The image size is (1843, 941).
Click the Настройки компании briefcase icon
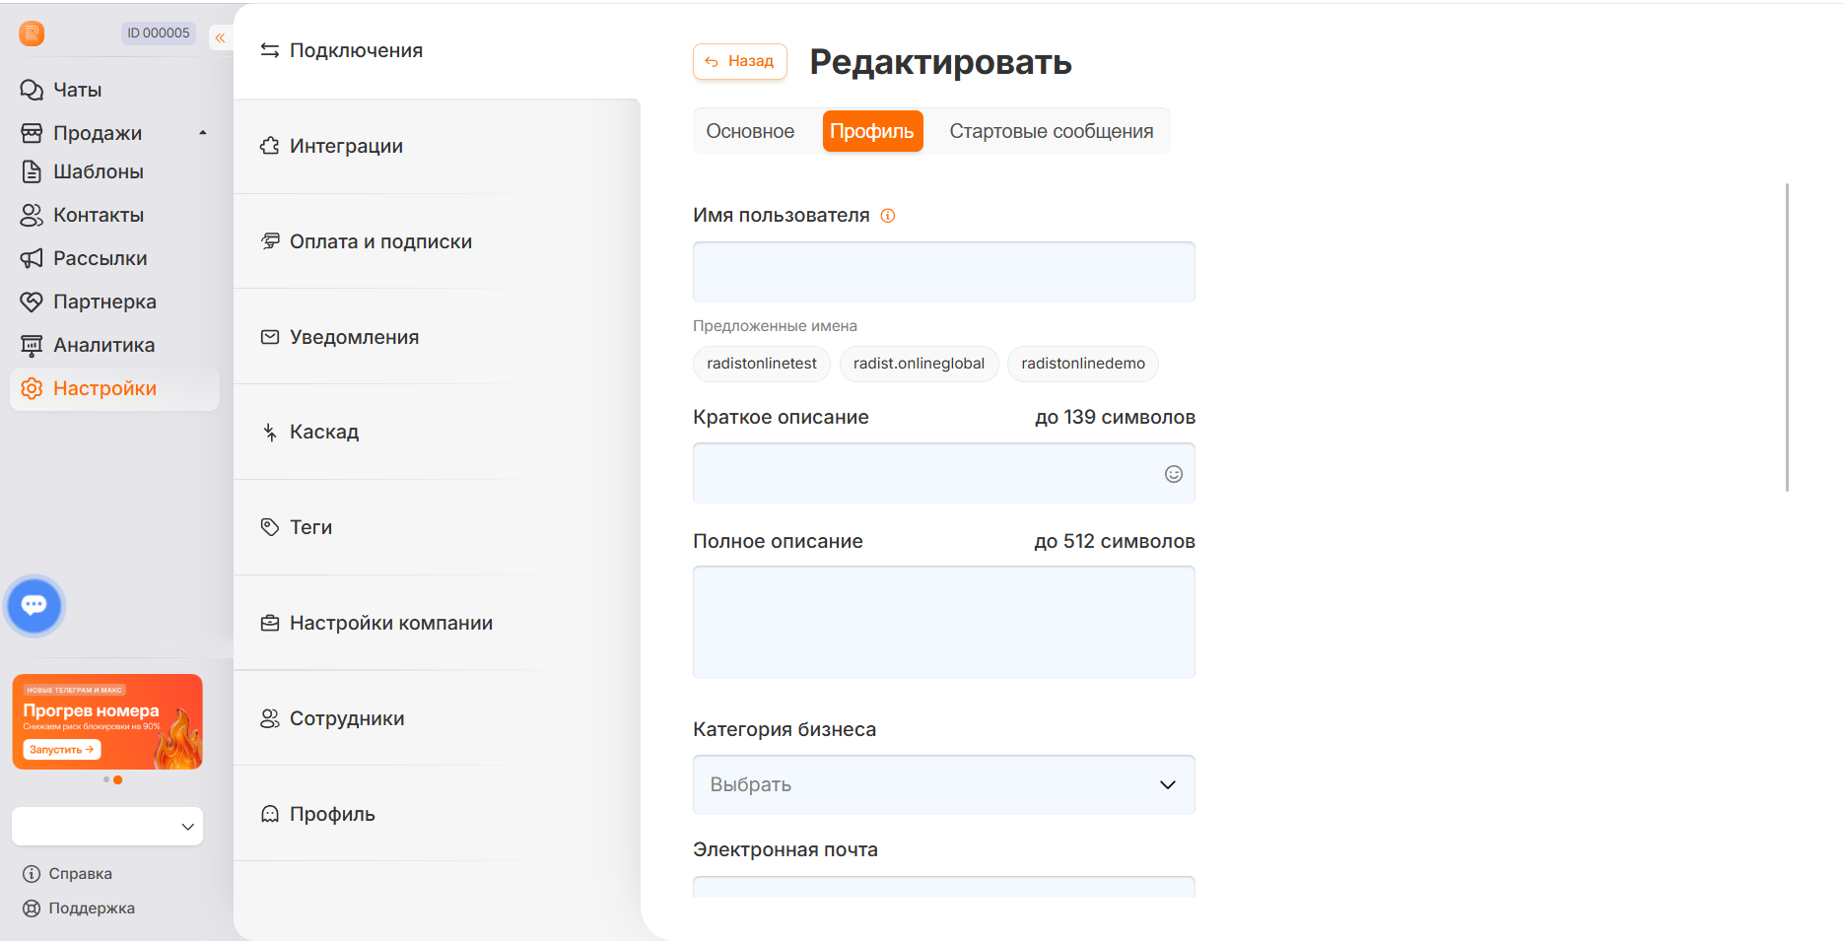pyautogui.click(x=270, y=623)
